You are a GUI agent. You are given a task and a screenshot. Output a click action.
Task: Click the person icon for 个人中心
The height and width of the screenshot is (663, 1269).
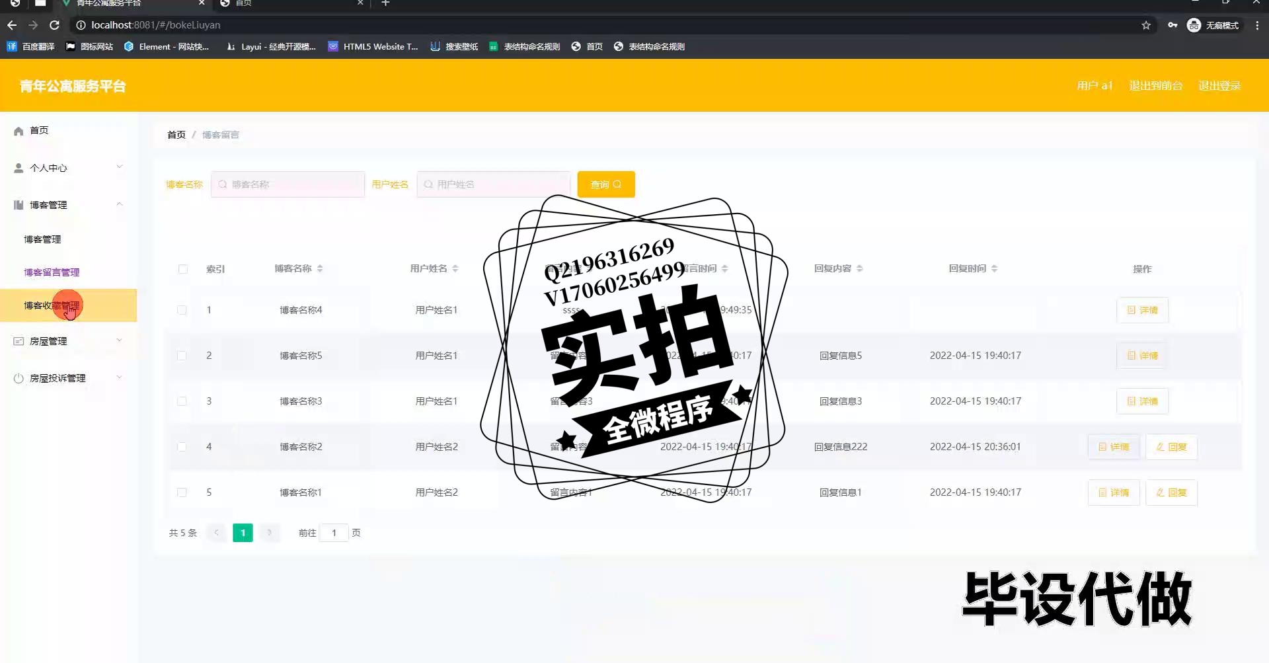[19, 168]
